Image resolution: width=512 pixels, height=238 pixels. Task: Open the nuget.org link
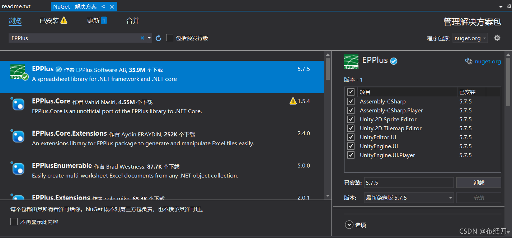488,61
